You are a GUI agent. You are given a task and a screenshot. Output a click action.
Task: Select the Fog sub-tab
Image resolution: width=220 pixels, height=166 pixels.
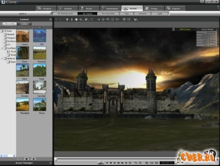126,14
